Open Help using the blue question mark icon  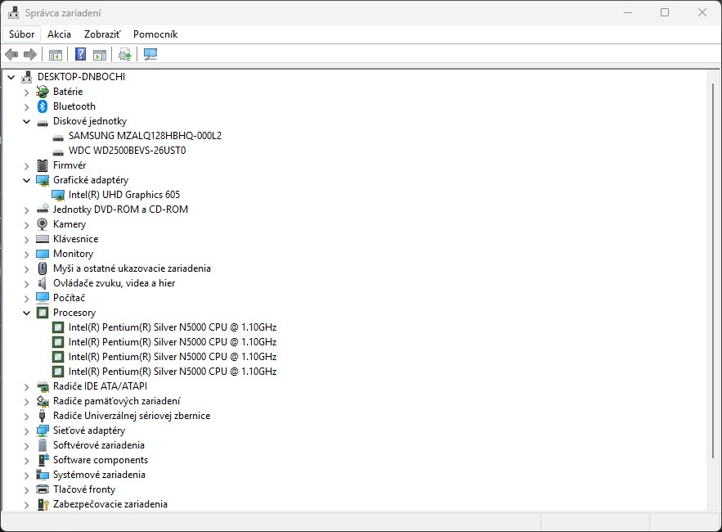[x=79, y=54]
